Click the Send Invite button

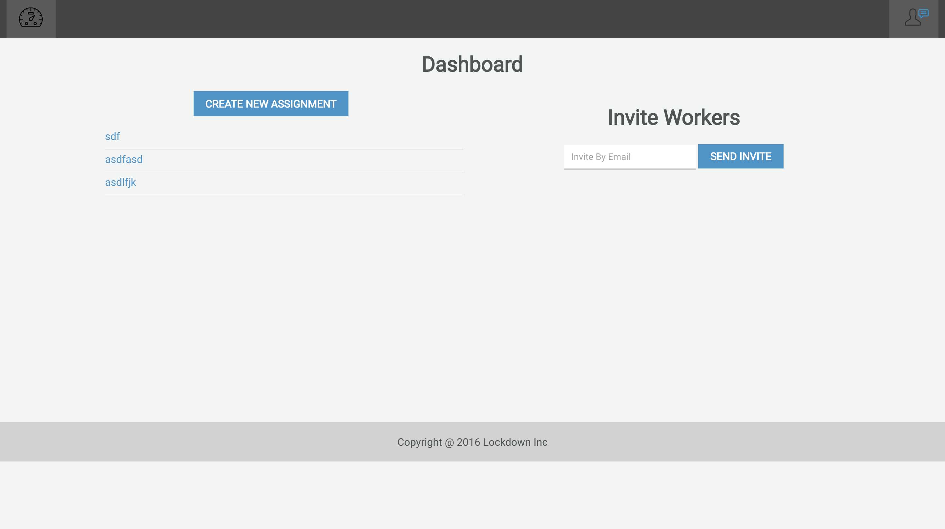pos(740,156)
